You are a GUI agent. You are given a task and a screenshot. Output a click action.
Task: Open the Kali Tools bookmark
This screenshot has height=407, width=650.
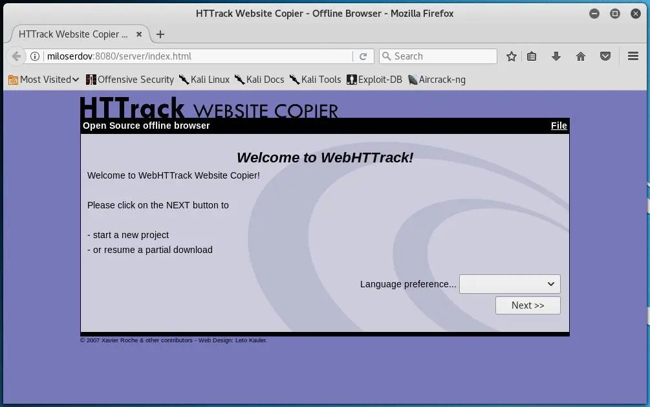315,79
